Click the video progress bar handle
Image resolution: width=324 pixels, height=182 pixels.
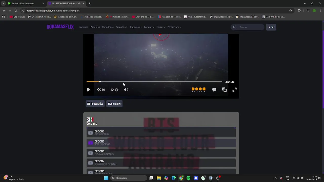[100, 82]
